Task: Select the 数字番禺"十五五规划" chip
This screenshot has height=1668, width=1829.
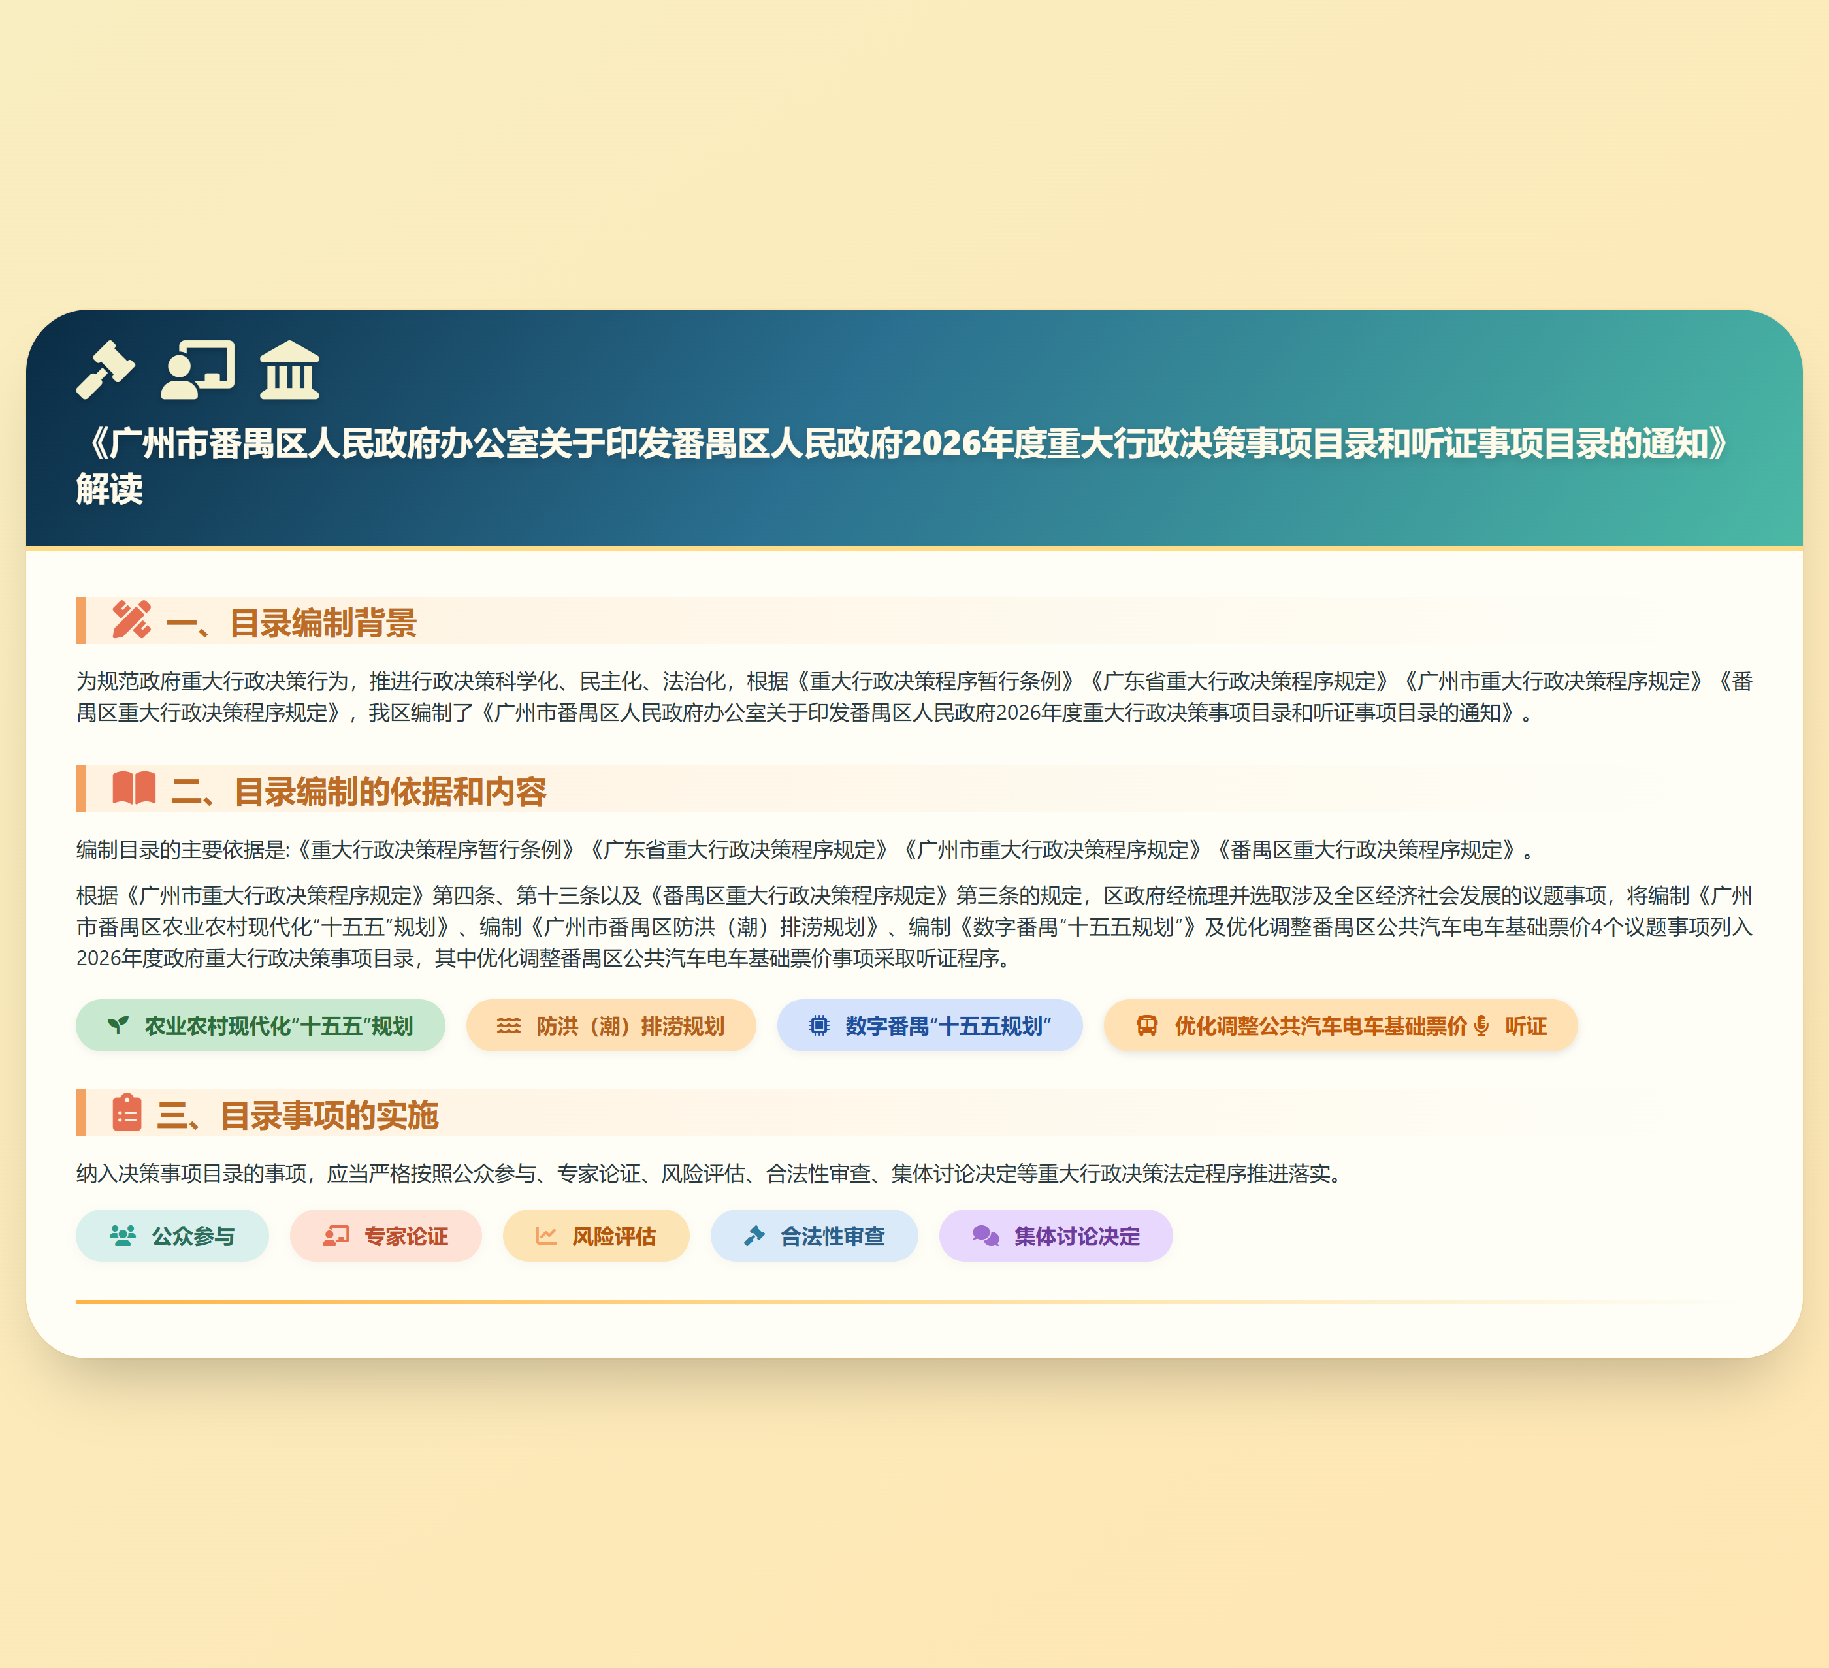Action: (930, 1025)
